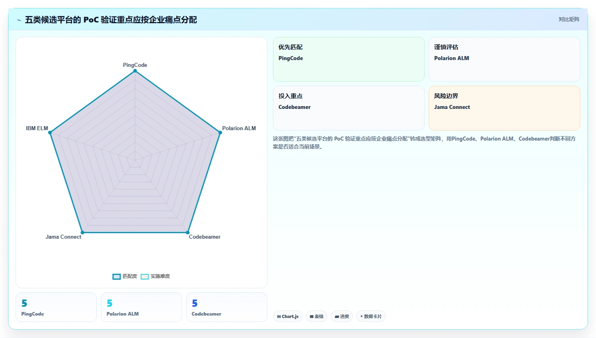Open the 风险边界 Jama Connect card

(504, 108)
